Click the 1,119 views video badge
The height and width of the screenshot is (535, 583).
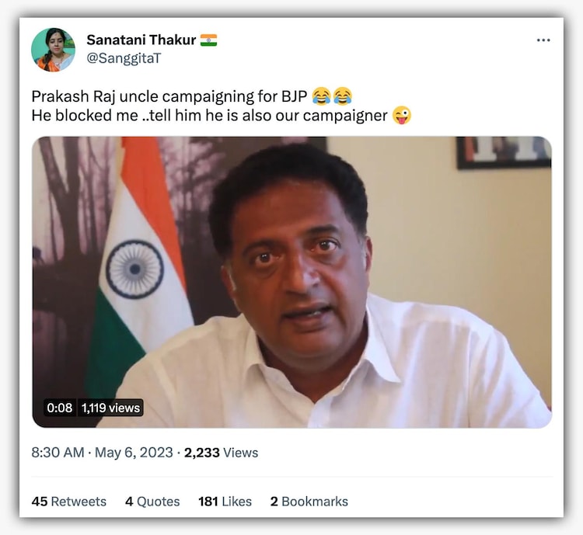pos(111,408)
